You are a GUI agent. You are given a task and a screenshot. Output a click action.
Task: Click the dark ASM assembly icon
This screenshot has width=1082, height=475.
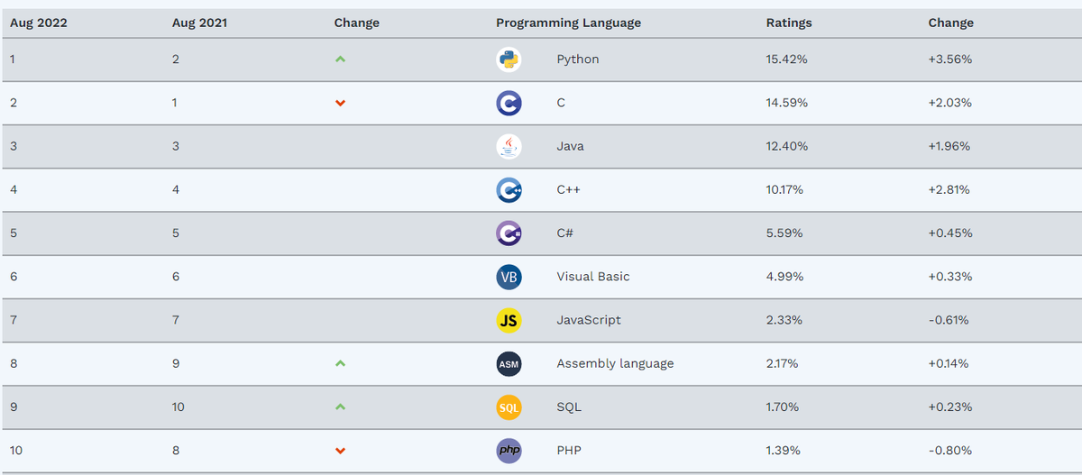tap(509, 364)
